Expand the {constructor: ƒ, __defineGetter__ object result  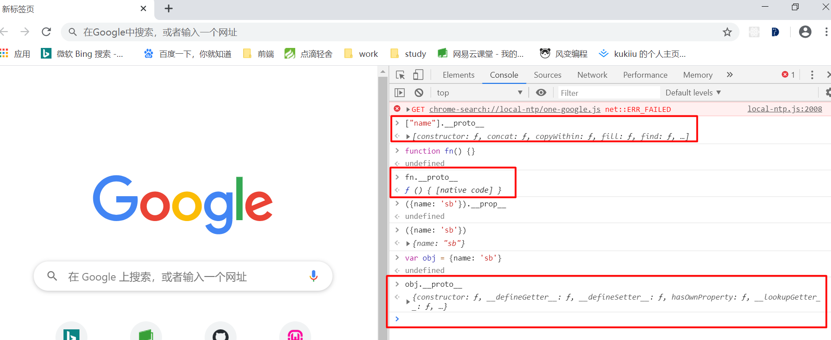pos(408,302)
